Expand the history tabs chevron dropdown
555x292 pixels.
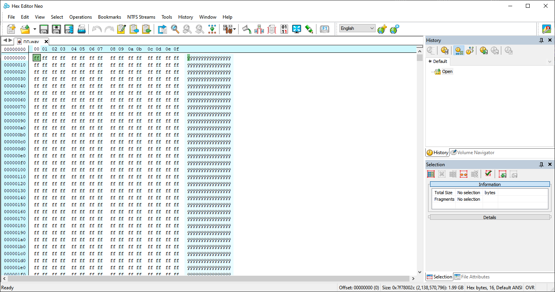[x=550, y=62]
